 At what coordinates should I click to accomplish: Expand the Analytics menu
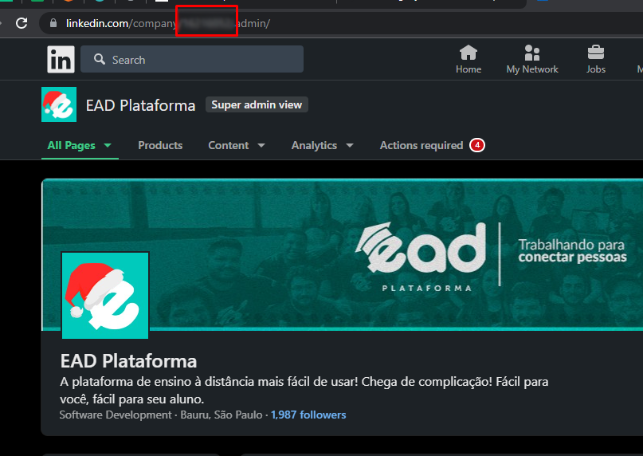coord(323,145)
